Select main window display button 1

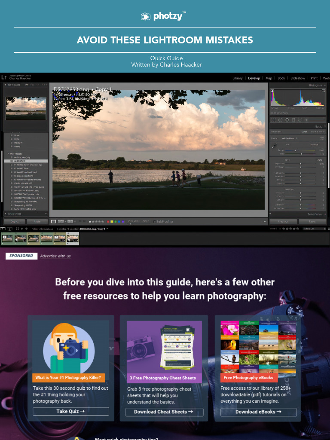coord(3,229)
